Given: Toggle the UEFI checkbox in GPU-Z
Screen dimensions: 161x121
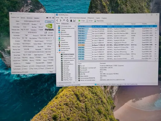Looking at the screenshot, I should coord(49,33).
